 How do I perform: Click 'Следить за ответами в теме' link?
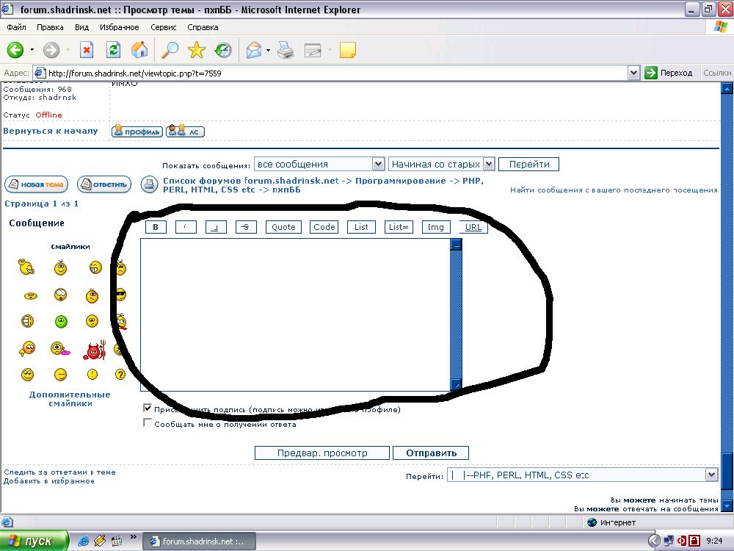59,472
